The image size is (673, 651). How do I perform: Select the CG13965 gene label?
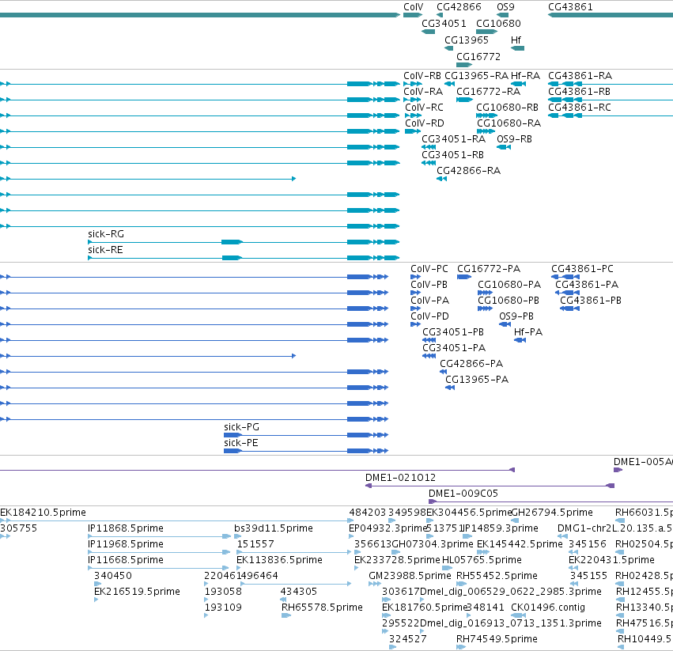tap(466, 40)
